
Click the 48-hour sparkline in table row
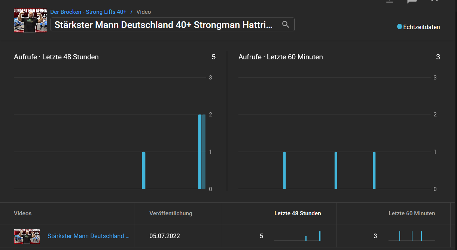coord(298,236)
